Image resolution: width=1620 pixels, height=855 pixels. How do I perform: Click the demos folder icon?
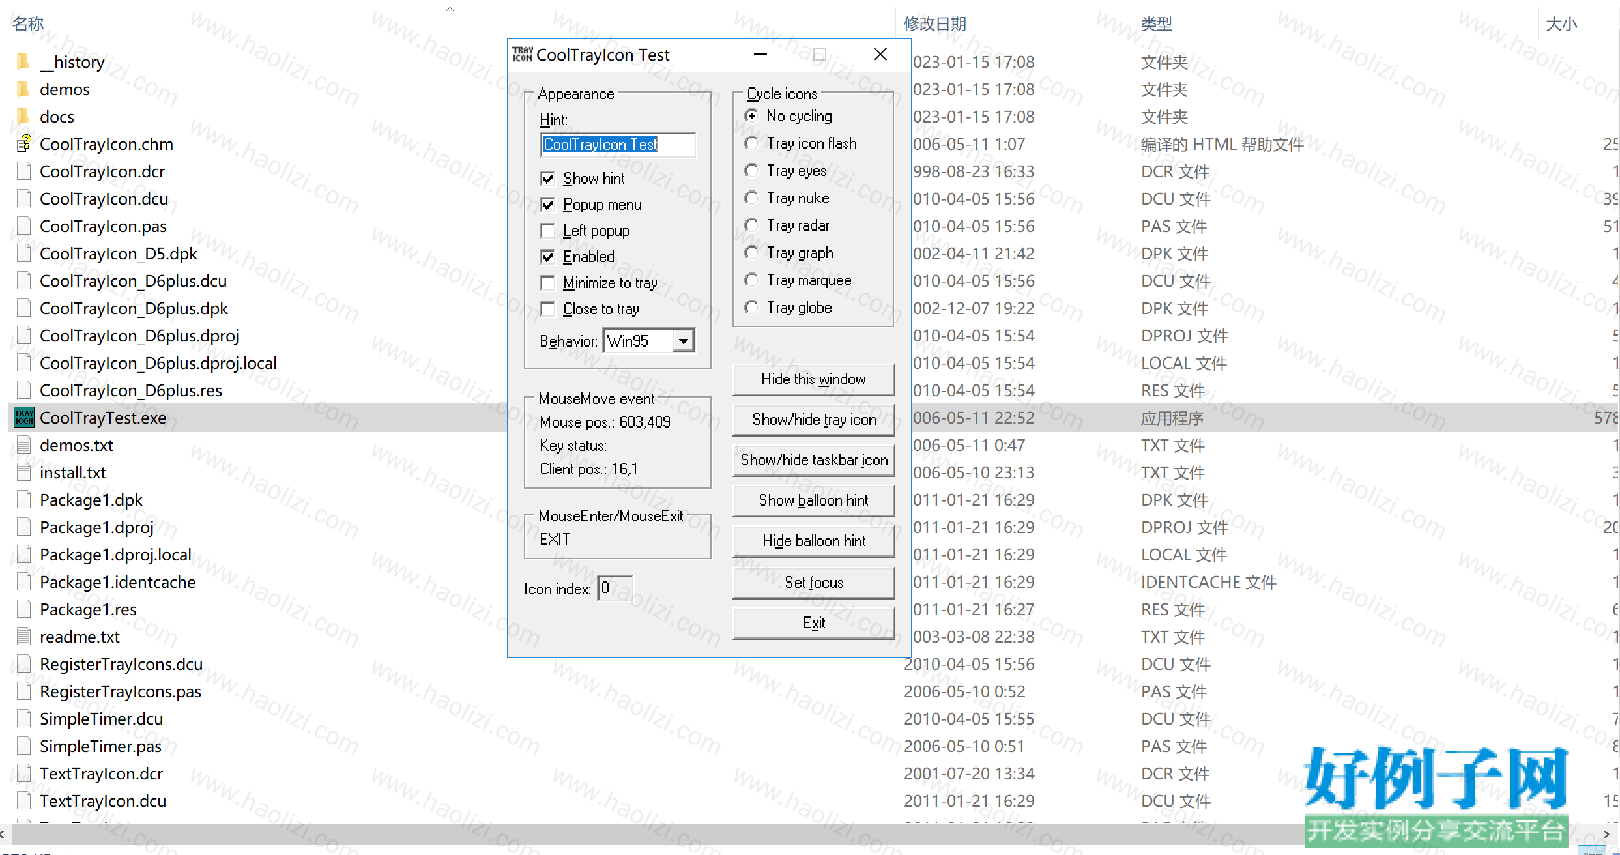(x=23, y=89)
